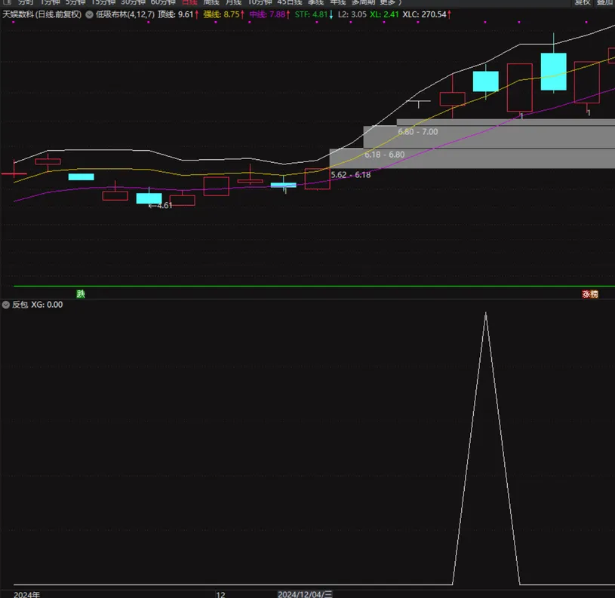Switch to the 15分钟 period tab
615x598 pixels.
103,2
